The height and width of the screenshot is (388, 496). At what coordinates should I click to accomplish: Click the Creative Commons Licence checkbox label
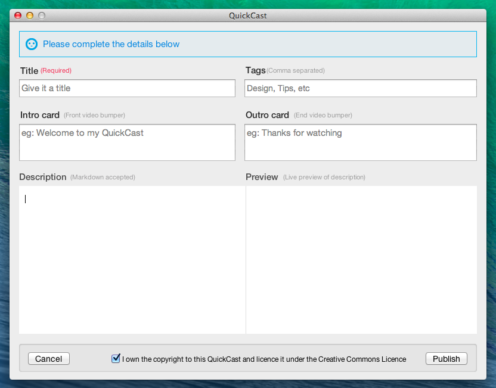(264, 359)
